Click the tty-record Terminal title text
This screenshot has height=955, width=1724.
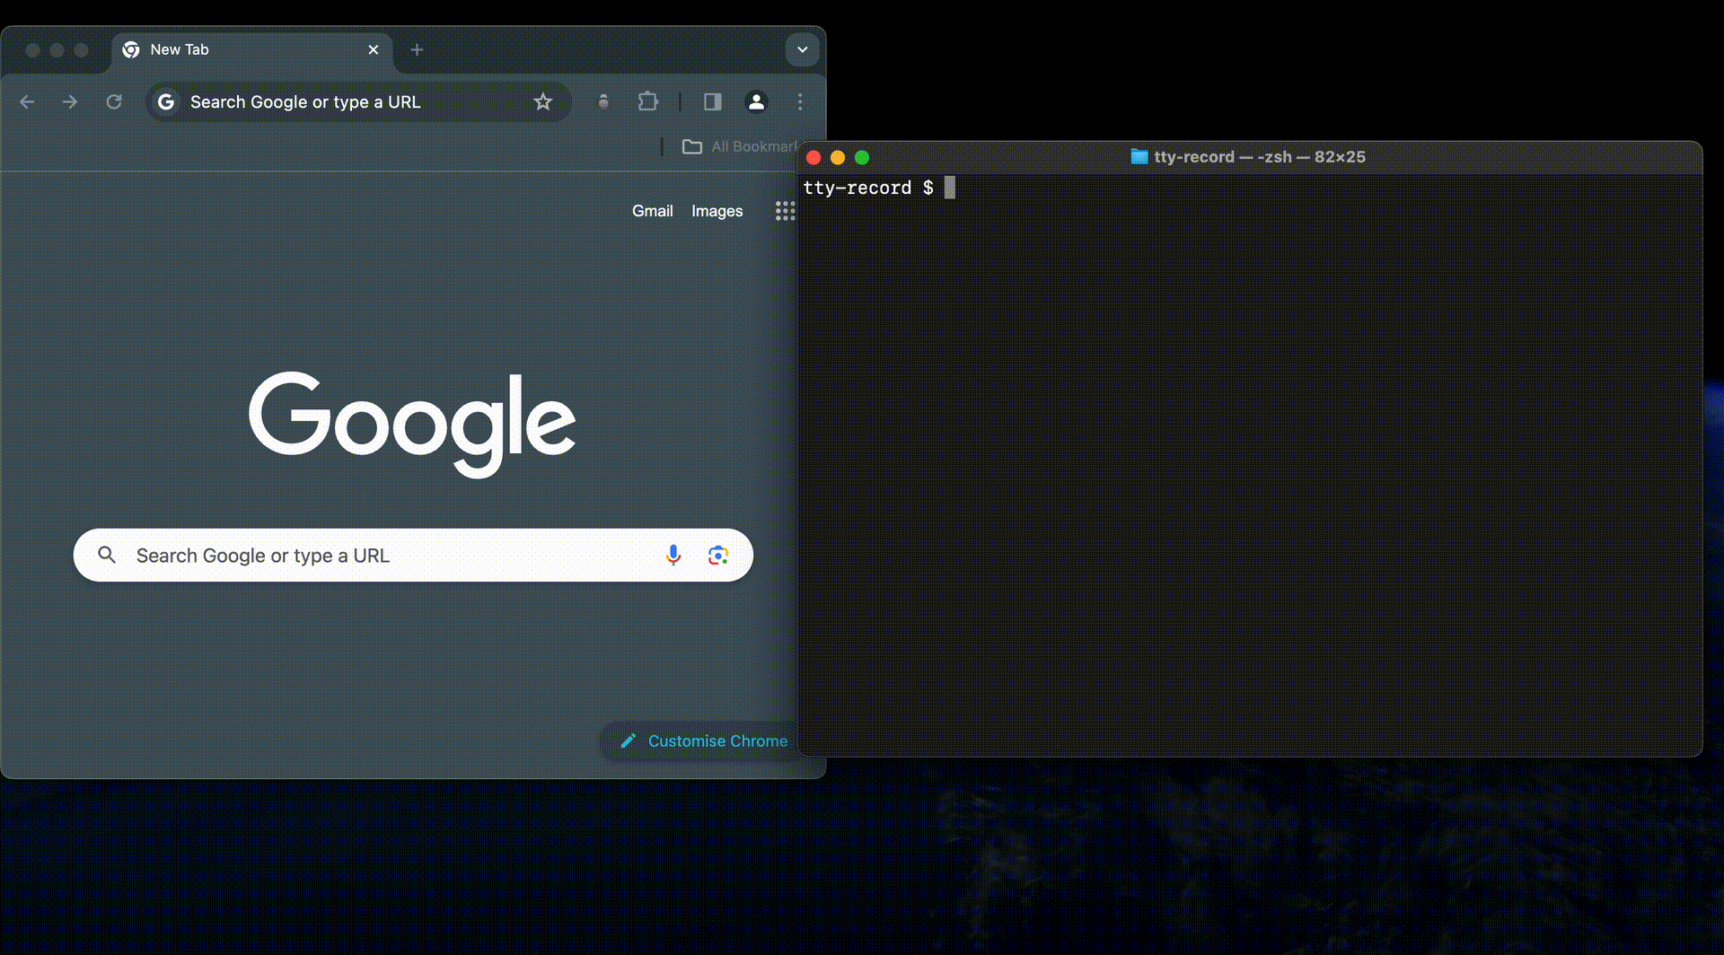1260,157
